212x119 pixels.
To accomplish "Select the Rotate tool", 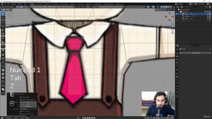I will pyautogui.click(x=3, y=26).
